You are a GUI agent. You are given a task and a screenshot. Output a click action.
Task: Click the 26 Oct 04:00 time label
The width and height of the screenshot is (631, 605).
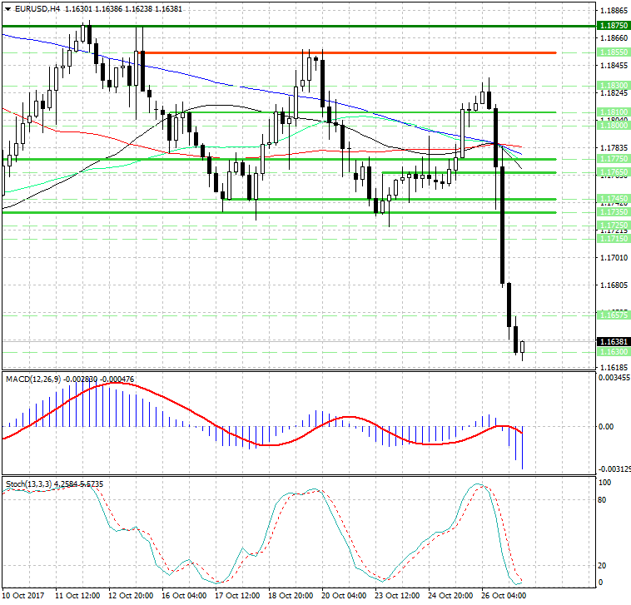504,596
